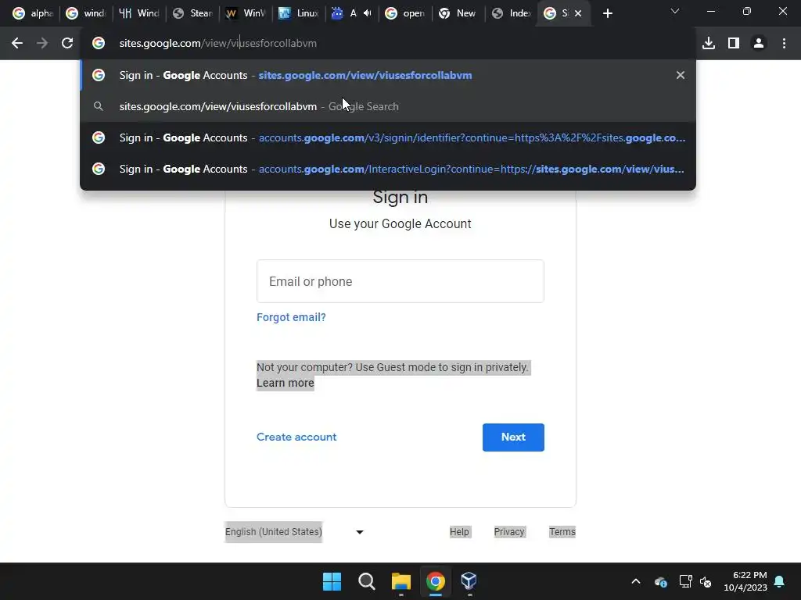Show hidden system tray icons
The width and height of the screenshot is (801, 600).
click(636, 581)
